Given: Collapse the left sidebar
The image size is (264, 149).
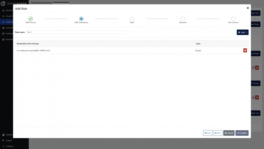Looking at the screenshot, I should [3, 146].
